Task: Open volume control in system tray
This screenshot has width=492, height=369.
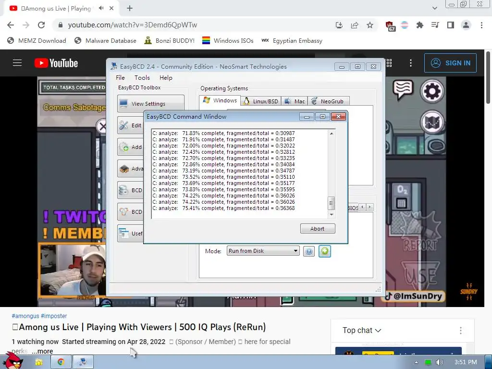Action: pos(439,362)
